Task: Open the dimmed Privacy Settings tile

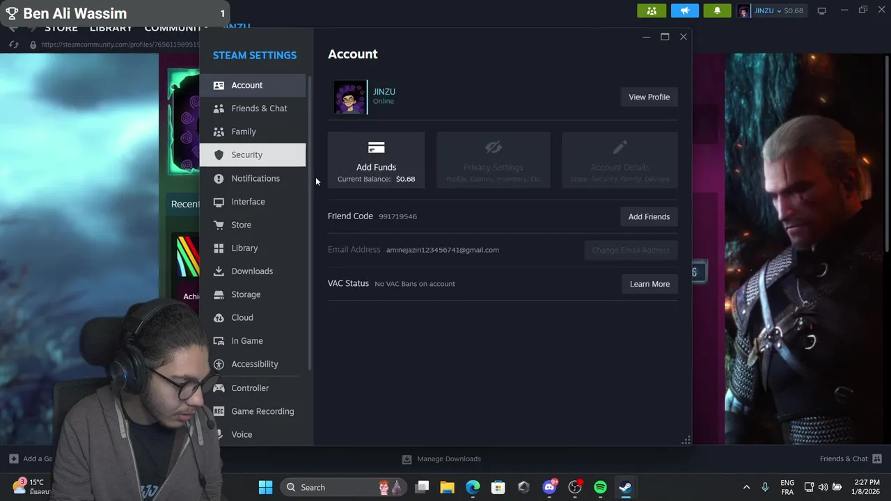Action: (x=493, y=160)
